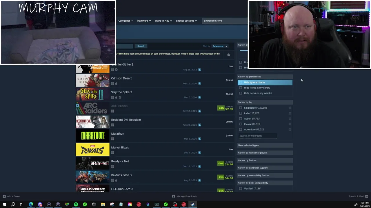Click the Baldur's Gate 3 thumbnail
Screen dimensions: 371x208
pos(92,177)
